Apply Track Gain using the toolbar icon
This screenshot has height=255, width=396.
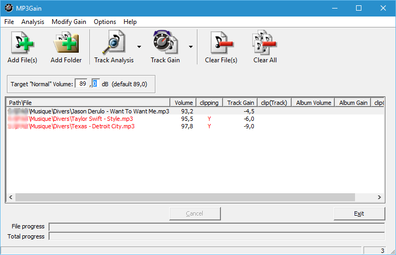pyautogui.click(x=166, y=42)
